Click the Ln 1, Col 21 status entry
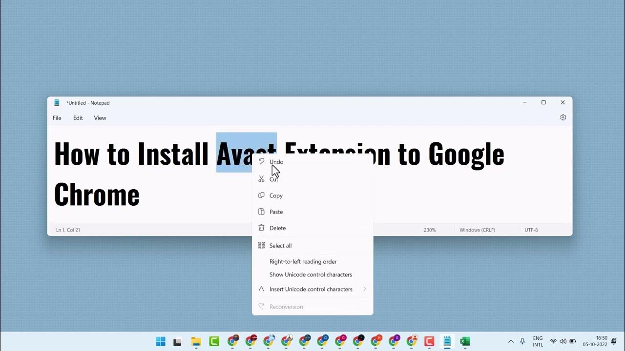Screen dimensions: 625x351 (68, 230)
